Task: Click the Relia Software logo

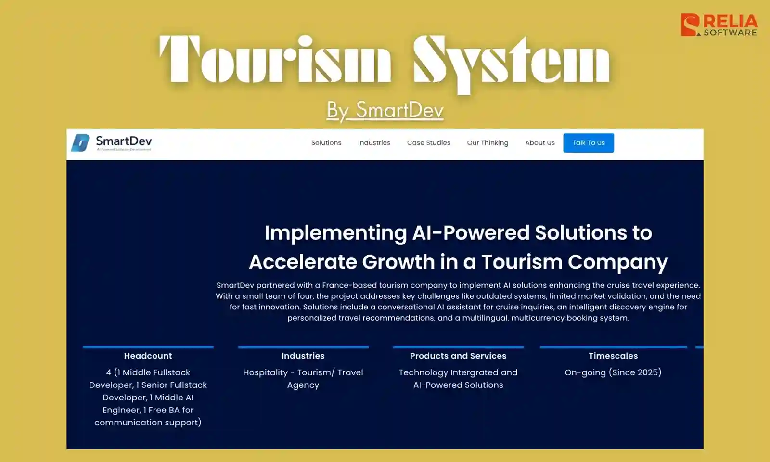Action: 719,25
